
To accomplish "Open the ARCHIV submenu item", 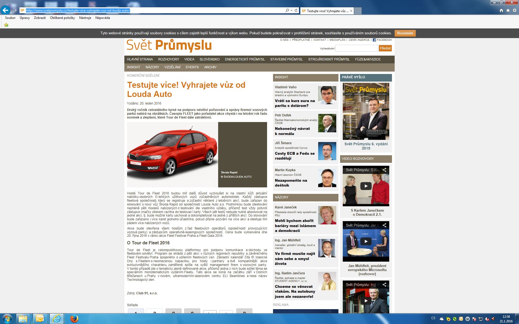I will tap(210, 67).
